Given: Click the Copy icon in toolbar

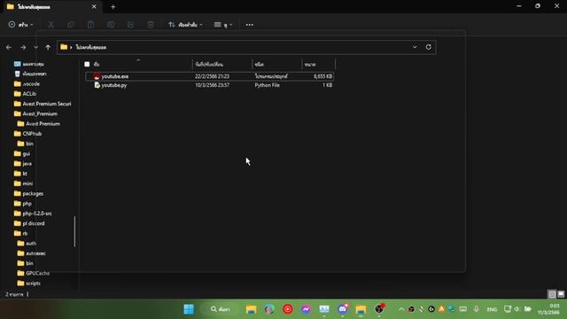Looking at the screenshot, I should 71,25.
